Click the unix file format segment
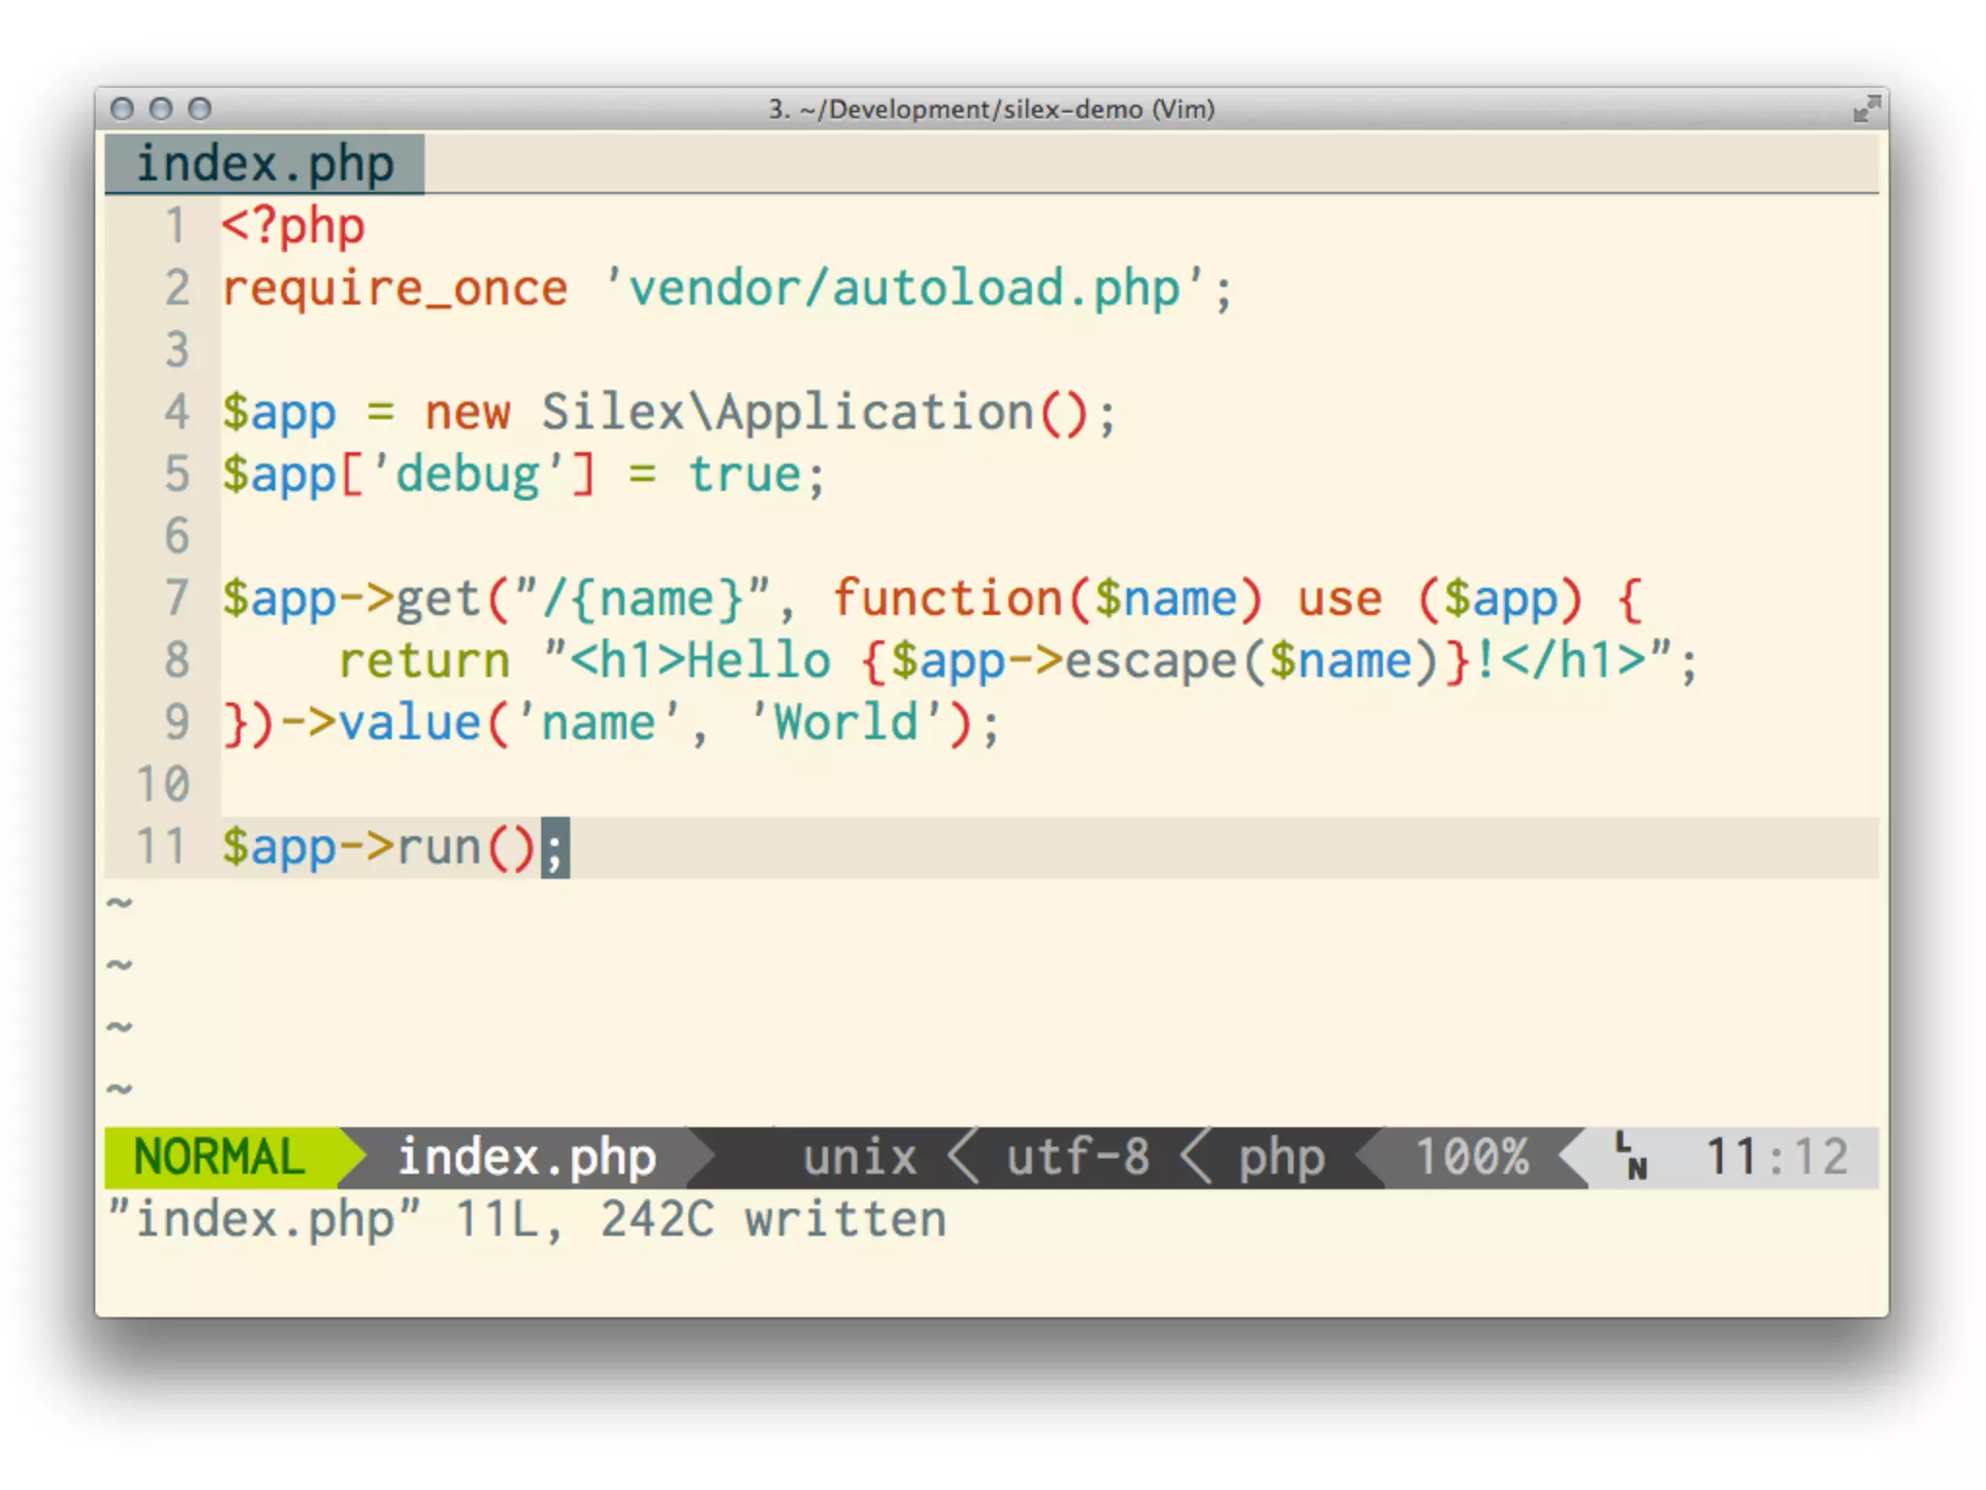Viewport: 1986px width, 1490px height. [x=859, y=1157]
